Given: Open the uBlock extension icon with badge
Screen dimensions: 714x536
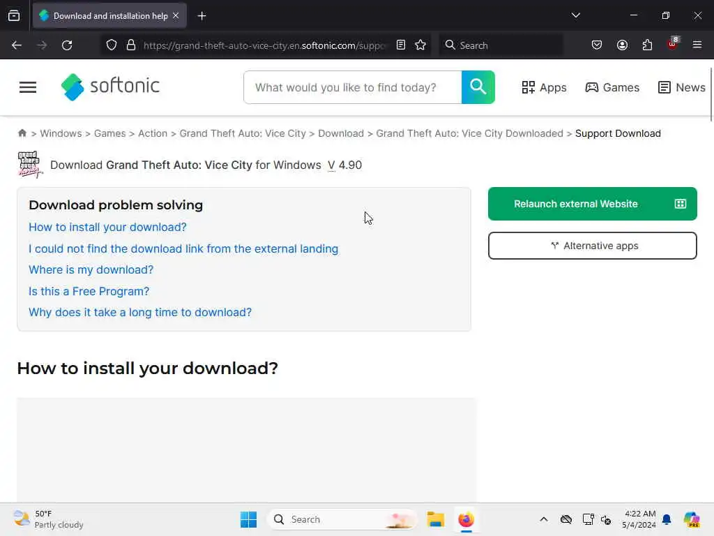Looking at the screenshot, I should click(x=673, y=44).
